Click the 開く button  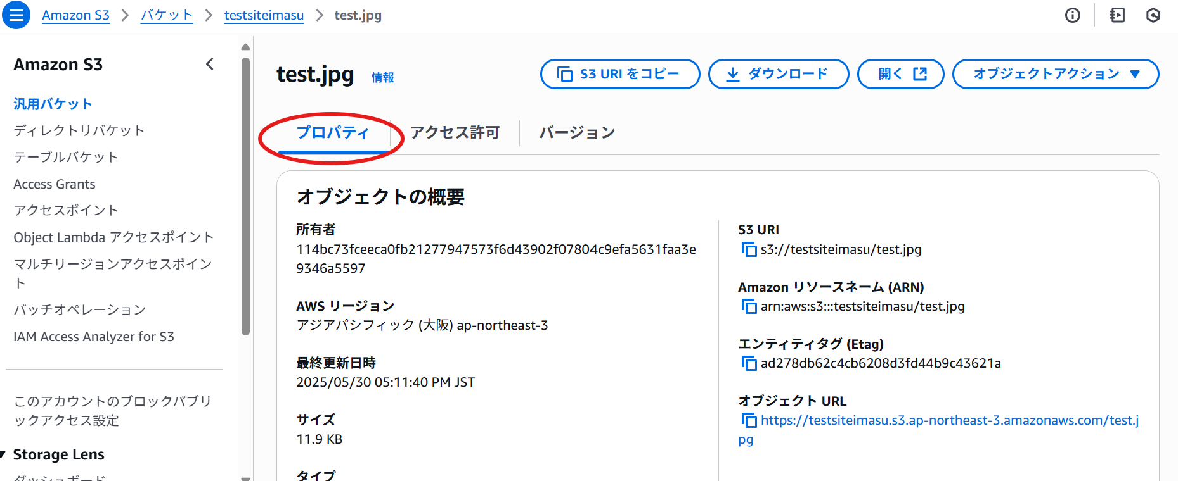tap(901, 74)
